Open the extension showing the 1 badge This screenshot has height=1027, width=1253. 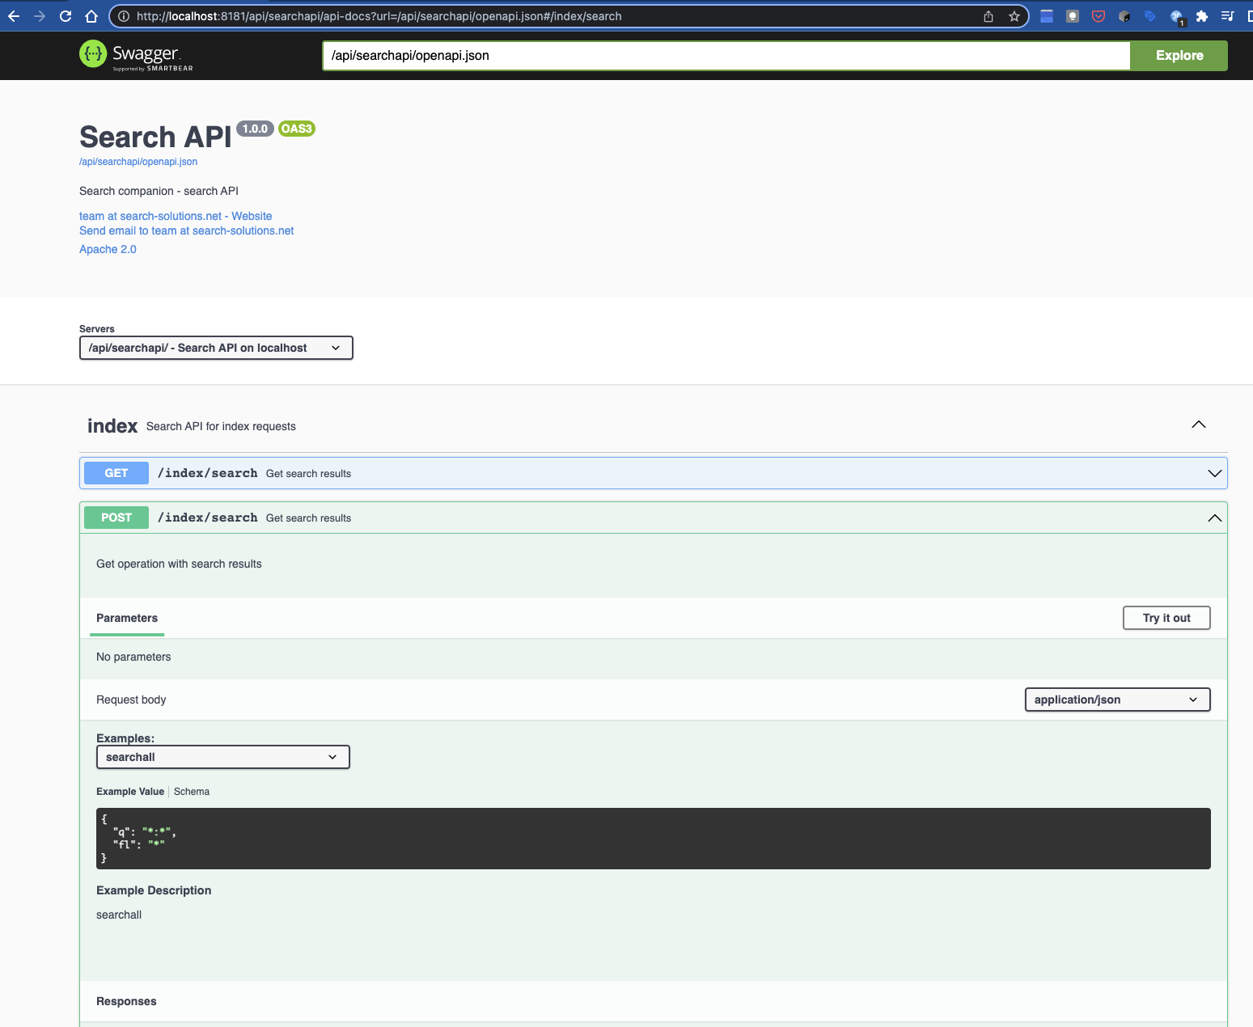[1177, 15]
